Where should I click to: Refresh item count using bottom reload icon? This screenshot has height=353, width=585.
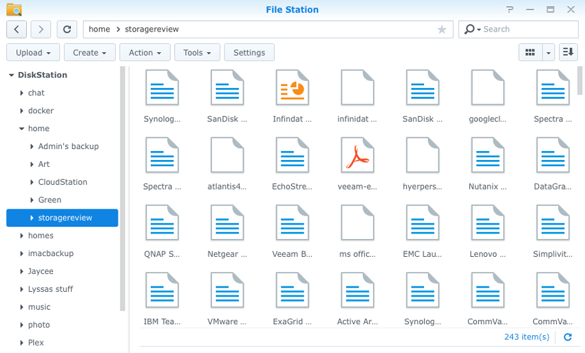point(568,337)
